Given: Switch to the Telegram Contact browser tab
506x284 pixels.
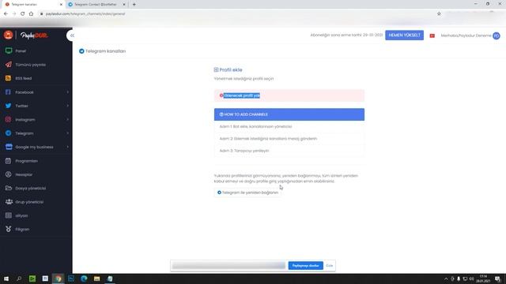Looking at the screenshot, I should (x=96, y=5).
